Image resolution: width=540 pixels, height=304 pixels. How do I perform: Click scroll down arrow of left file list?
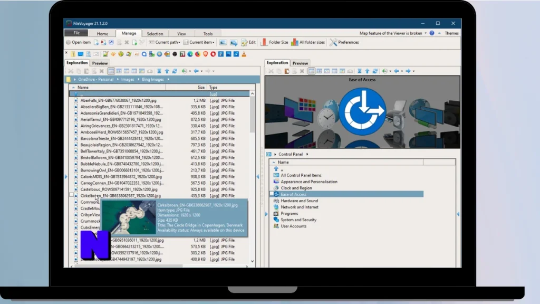click(x=253, y=261)
